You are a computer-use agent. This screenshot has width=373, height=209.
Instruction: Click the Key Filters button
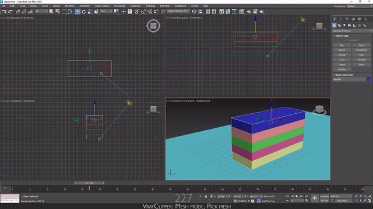[343, 201]
